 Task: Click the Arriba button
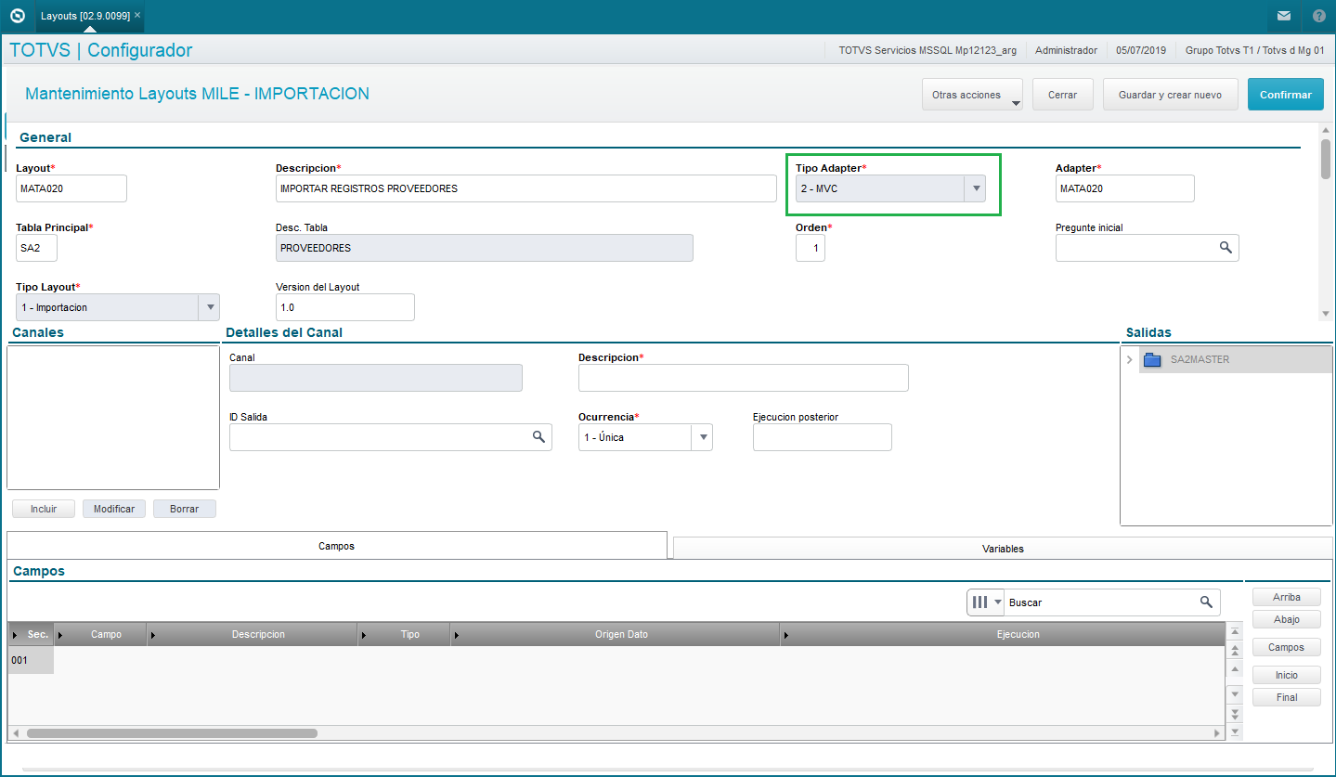click(1287, 597)
